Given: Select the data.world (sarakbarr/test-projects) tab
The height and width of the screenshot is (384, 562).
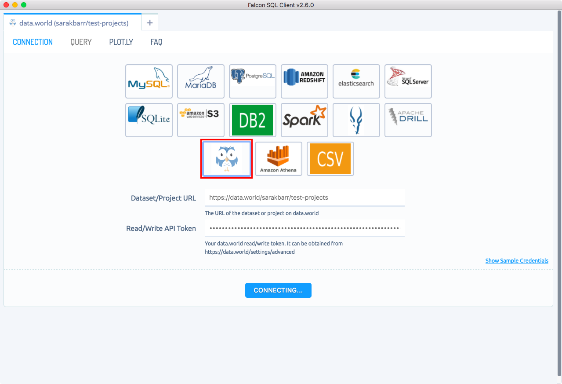Looking at the screenshot, I should (x=73, y=22).
